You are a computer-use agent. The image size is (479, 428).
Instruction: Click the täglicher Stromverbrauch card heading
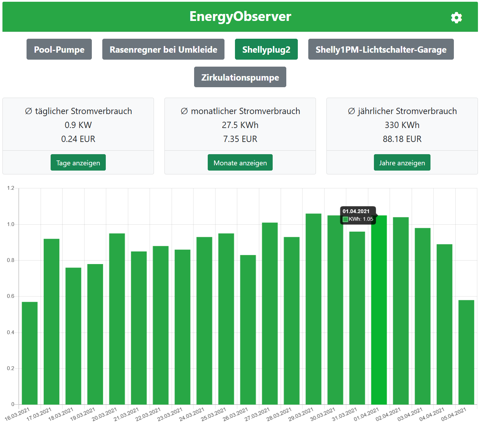tap(78, 111)
